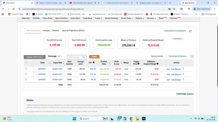
Task: Open the Windows Start menu
Action: point(74,119)
